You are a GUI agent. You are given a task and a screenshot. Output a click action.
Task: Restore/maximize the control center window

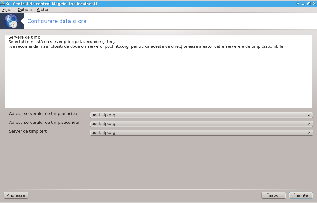coord(309,4)
